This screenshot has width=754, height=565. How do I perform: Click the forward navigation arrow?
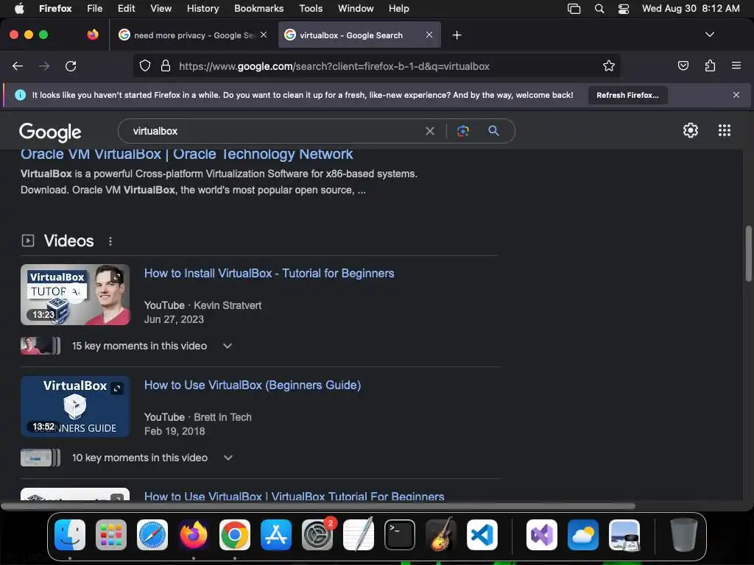[x=44, y=66]
